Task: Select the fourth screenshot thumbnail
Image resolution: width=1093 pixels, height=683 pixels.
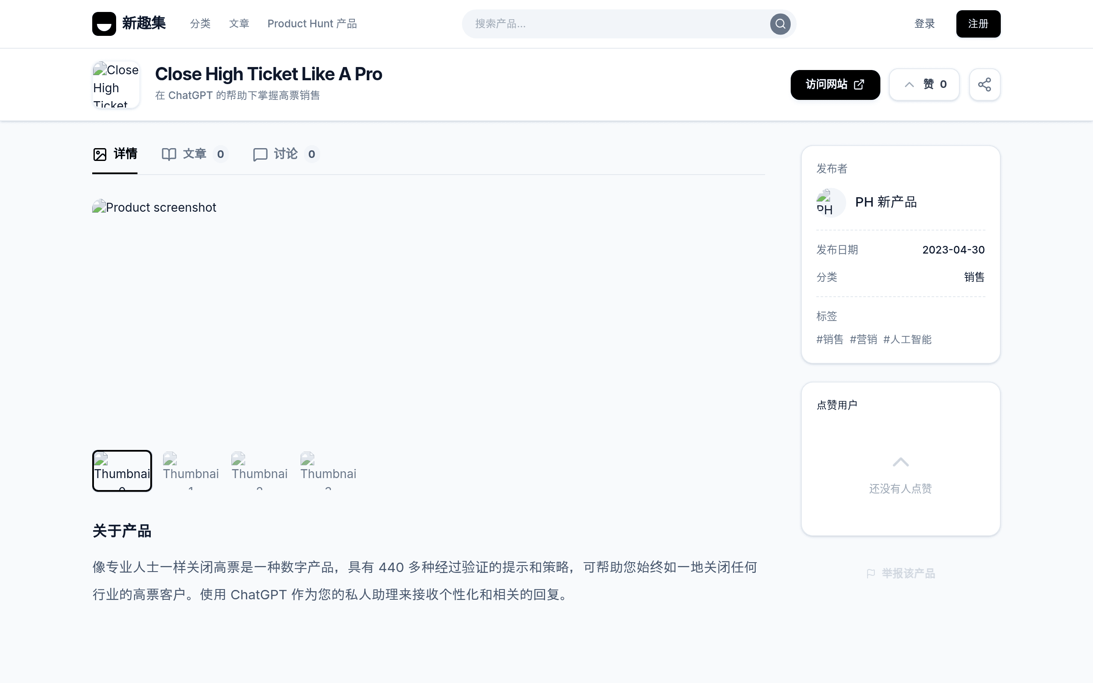Action: click(328, 471)
